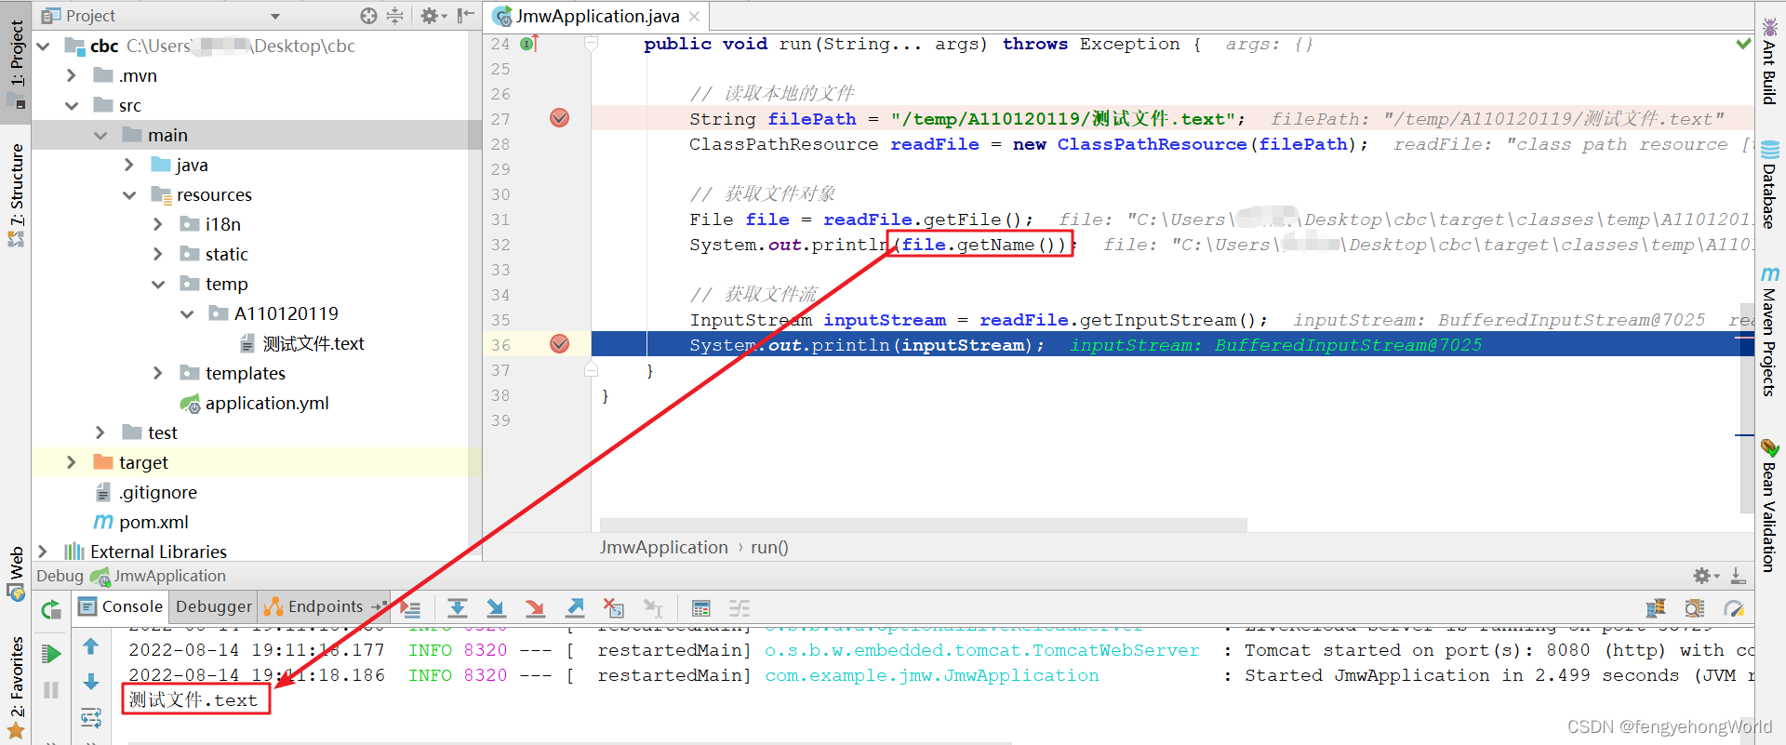Click the Restore Layout icon beside Endpoints
The width and height of the screenshot is (1786, 745).
click(380, 606)
